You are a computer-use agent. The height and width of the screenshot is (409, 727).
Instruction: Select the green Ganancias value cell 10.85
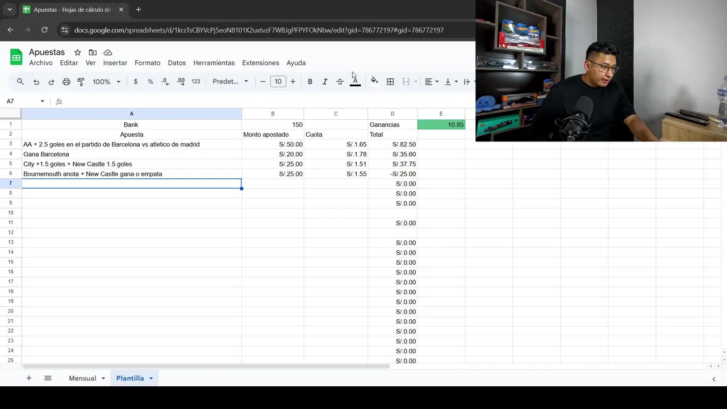[x=441, y=124]
